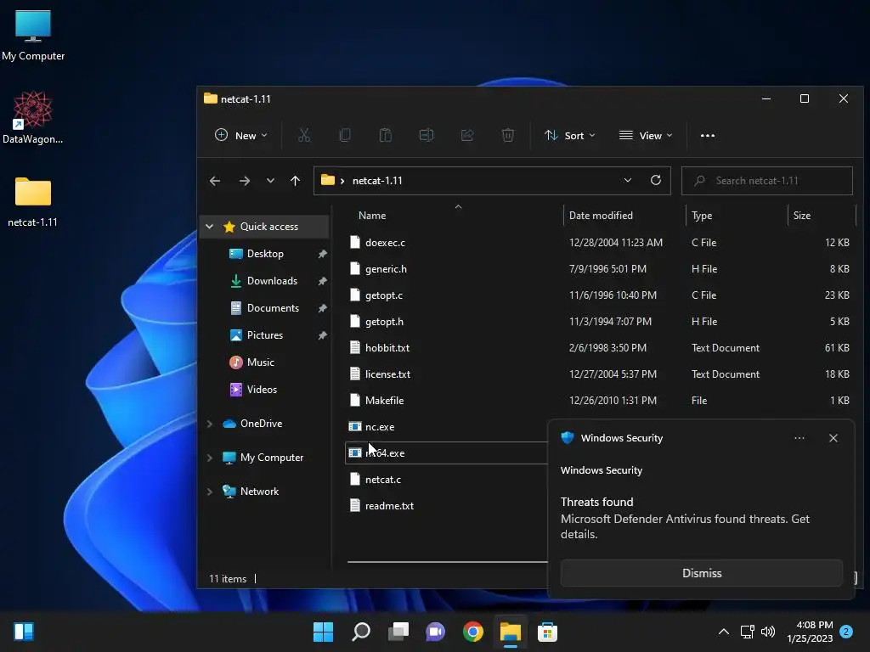The image size is (870, 652).
Task: Sort by Name column header
Action: click(x=372, y=216)
